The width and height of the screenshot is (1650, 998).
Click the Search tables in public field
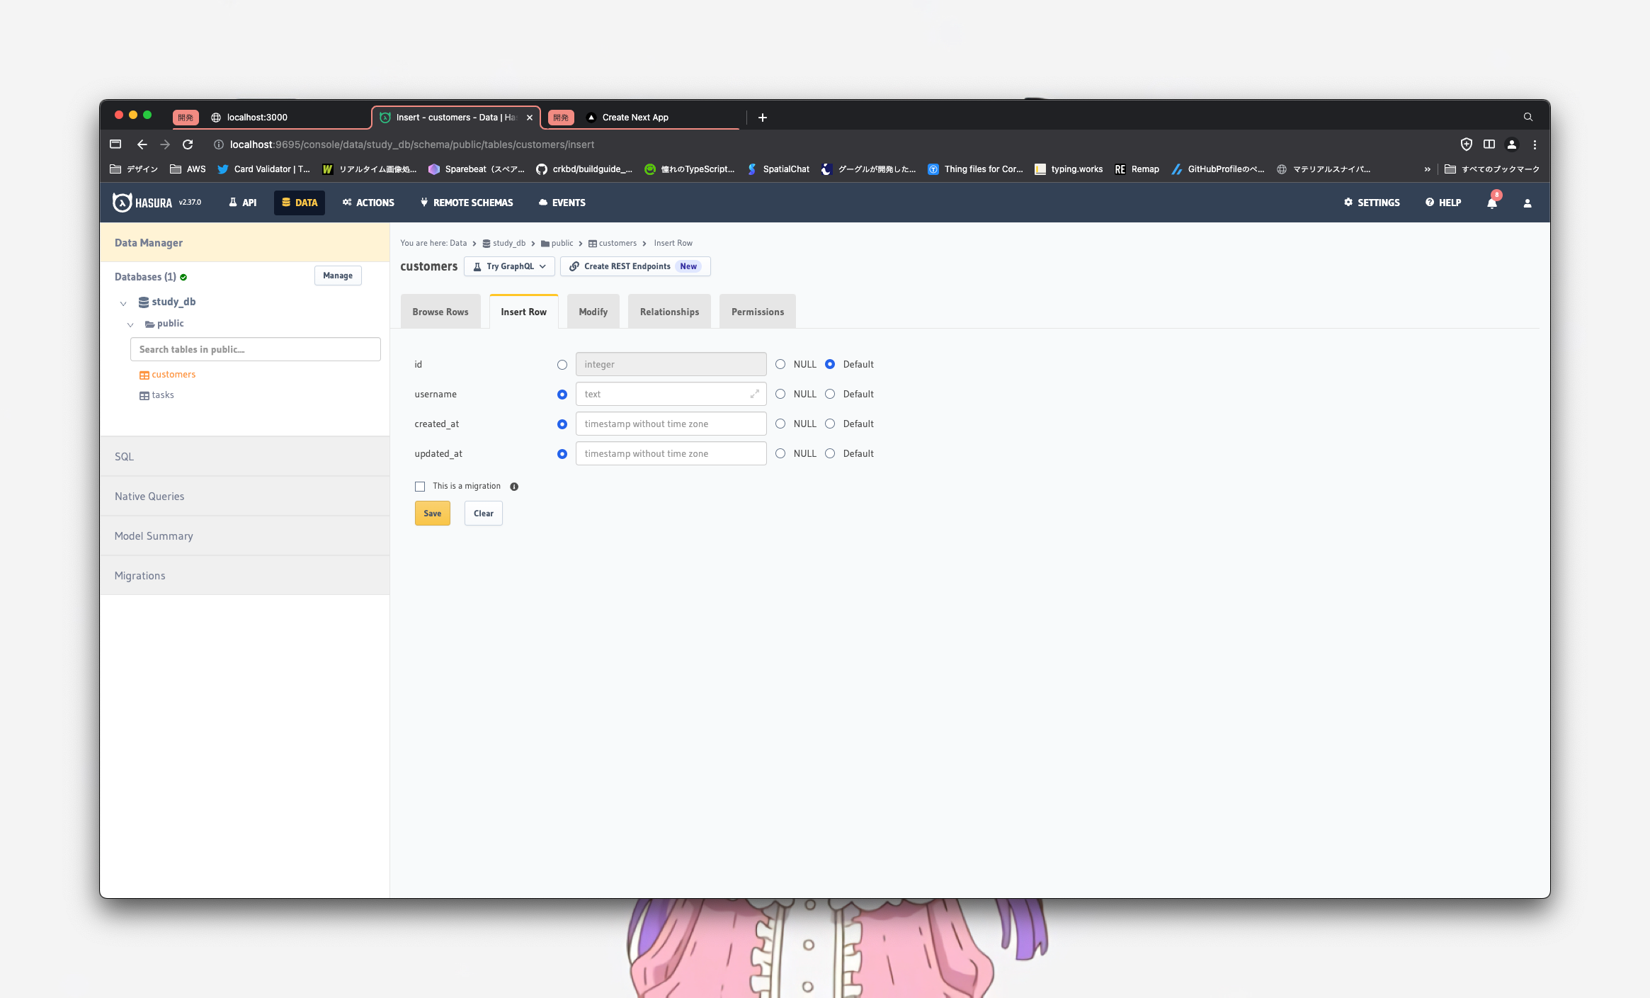point(255,349)
